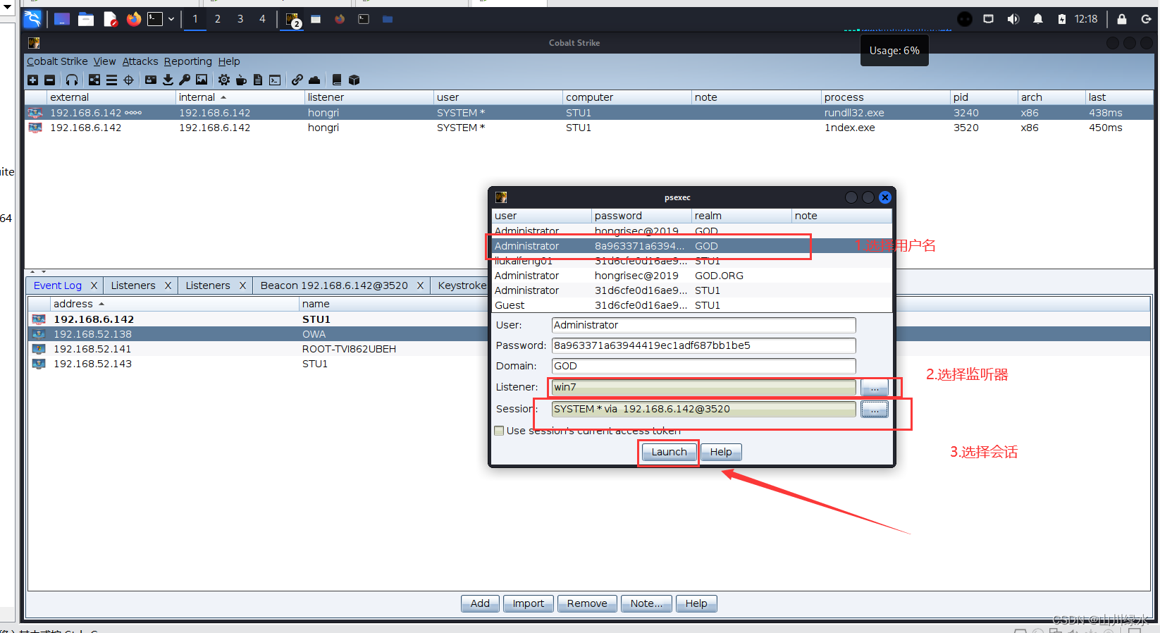This screenshot has width=1160, height=633.
Task: Open the credentials card icon
Action: [x=151, y=80]
